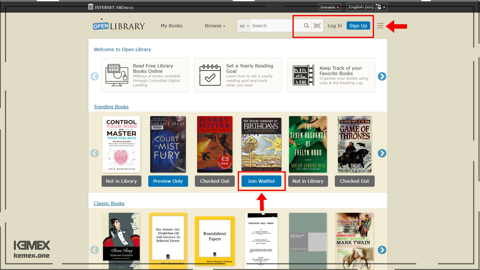The height and width of the screenshot is (270, 480).
Task: Open Complete Short Stories of Mark Twain cover
Action: tap(354, 241)
